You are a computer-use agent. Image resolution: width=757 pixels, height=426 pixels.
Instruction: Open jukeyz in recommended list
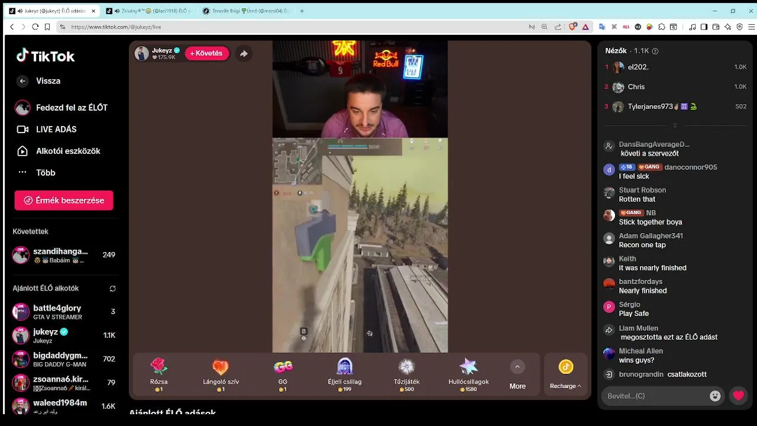point(64,335)
